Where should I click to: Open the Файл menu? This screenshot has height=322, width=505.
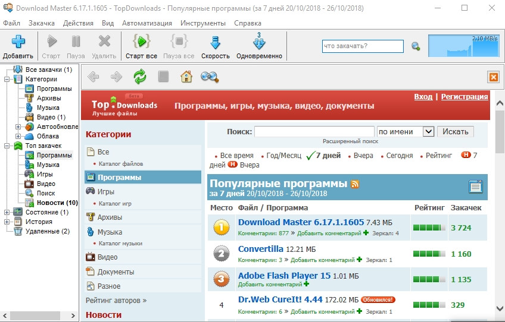pos(11,23)
